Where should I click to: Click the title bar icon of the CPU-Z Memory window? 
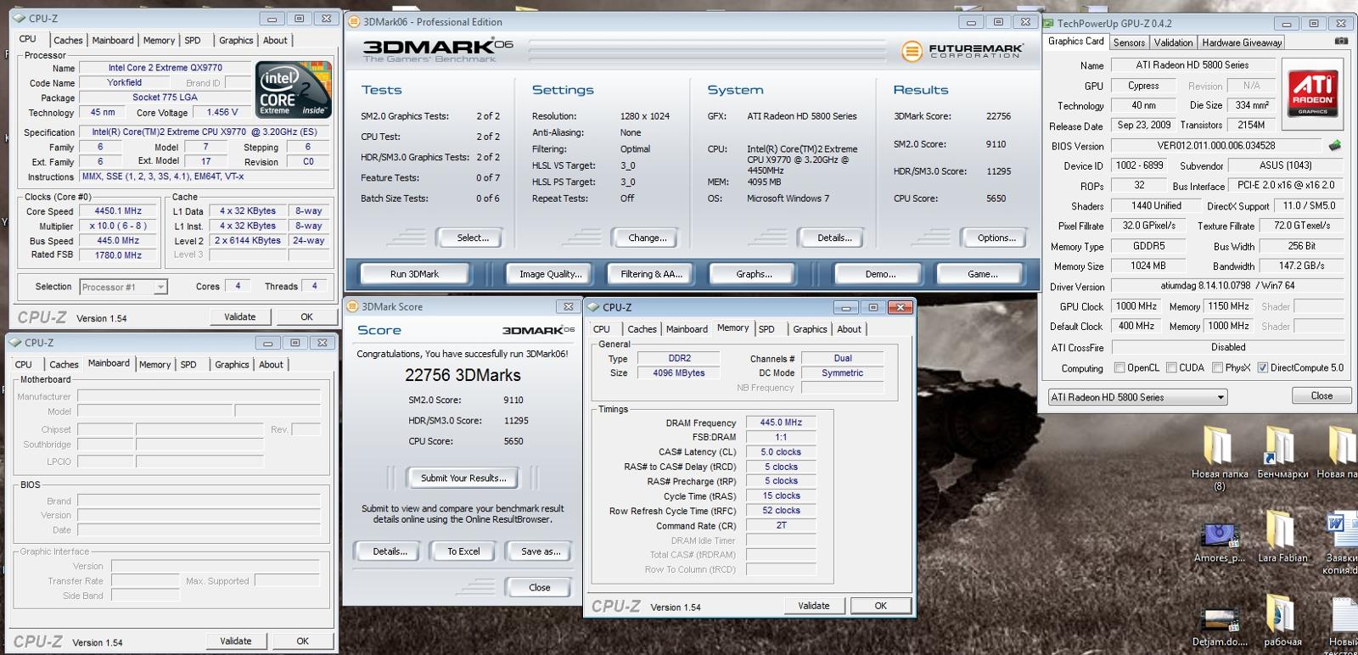[593, 307]
